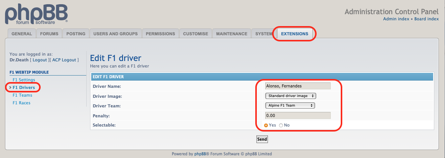Click the Penalty input field
The image size is (445, 158).
click(298, 115)
